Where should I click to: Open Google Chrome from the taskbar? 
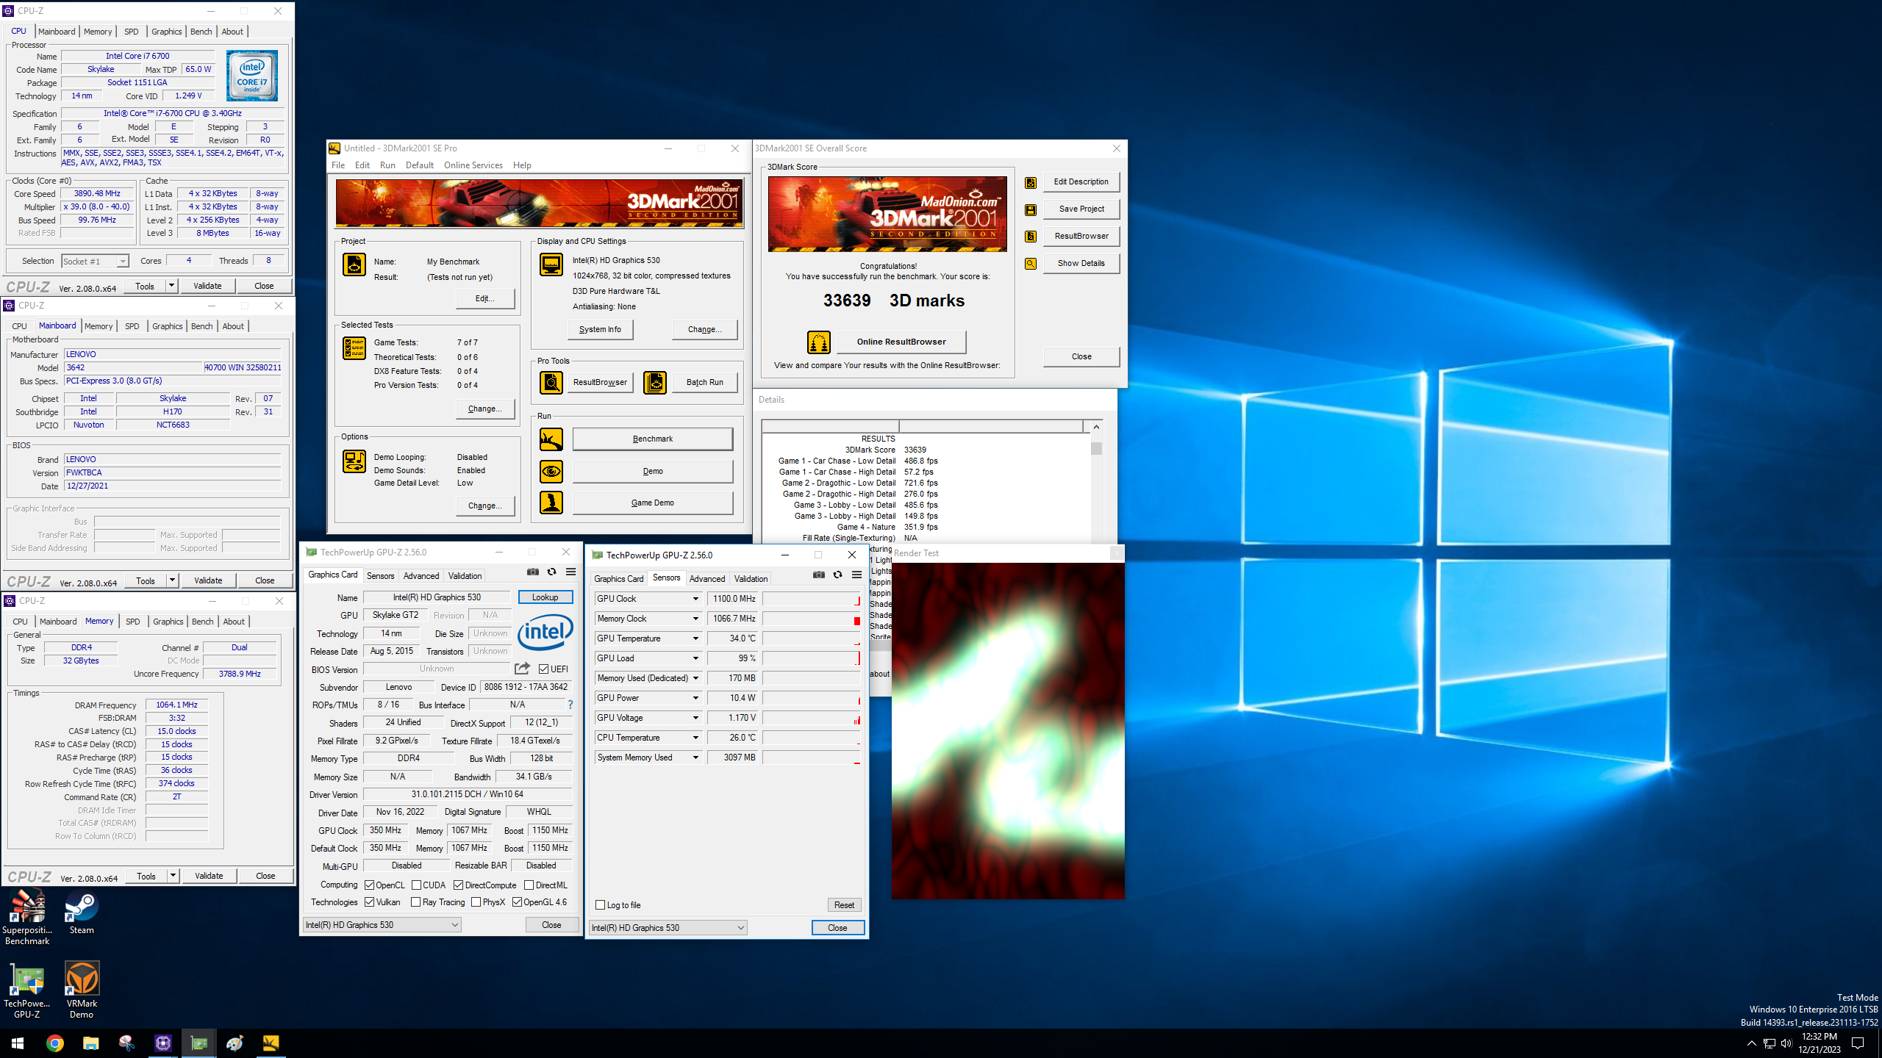click(54, 1043)
